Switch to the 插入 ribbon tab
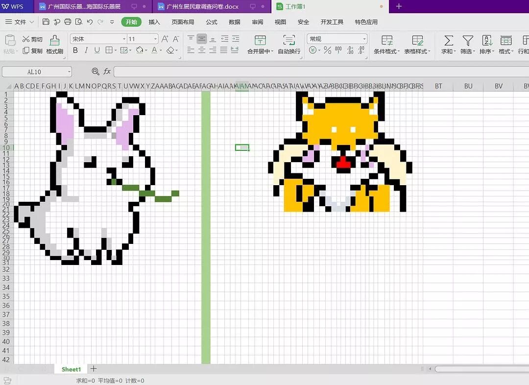529x385 pixels. click(x=154, y=22)
